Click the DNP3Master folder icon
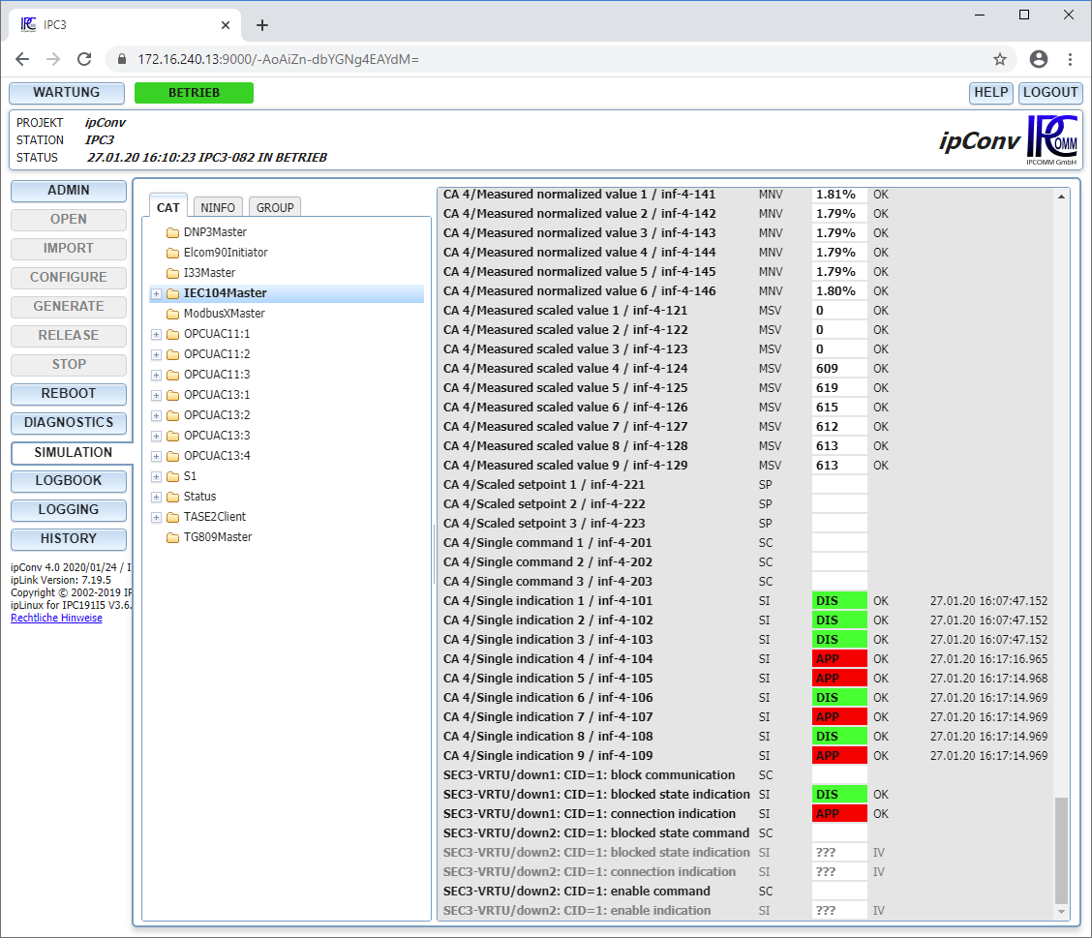 [x=173, y=232]
